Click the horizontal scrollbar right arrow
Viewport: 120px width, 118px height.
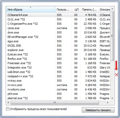click(x=108, y=102)
